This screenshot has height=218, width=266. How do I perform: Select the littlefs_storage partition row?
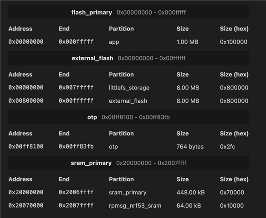pyautogui.click(x=128, y=88)
